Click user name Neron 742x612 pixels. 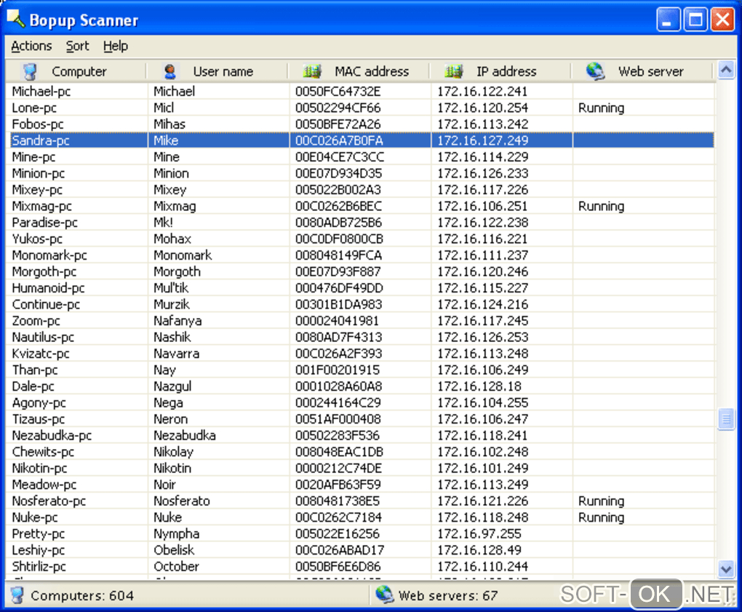(x=171, y=419)
